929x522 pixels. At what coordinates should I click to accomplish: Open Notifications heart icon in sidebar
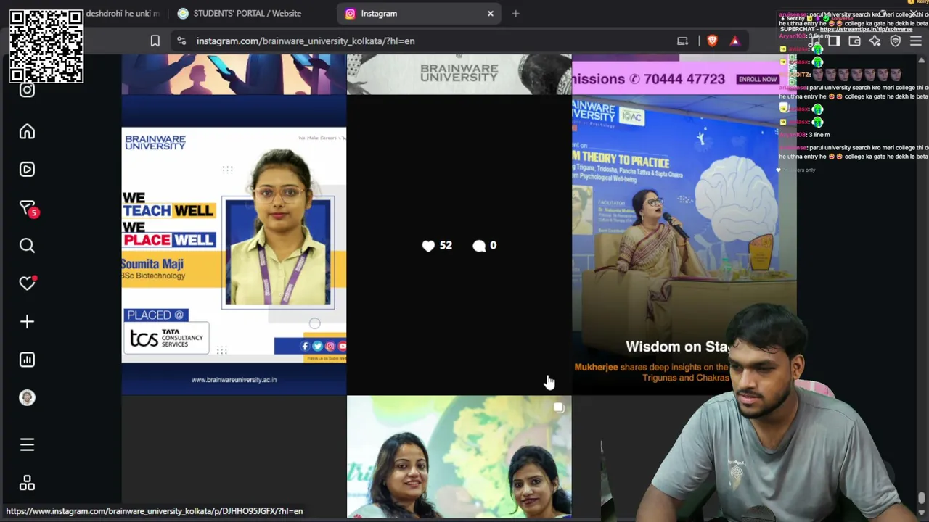27,283
